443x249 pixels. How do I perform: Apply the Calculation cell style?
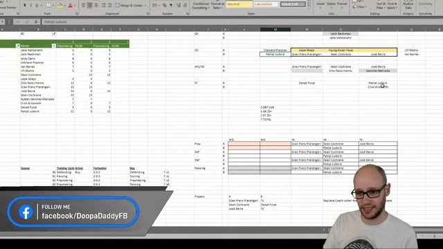click(x=266, y=4)
